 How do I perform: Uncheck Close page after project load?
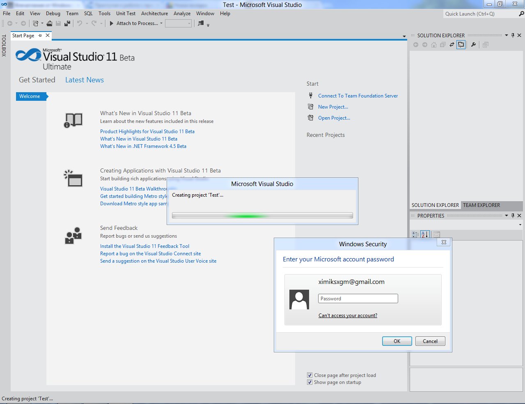tap(309, 375)
